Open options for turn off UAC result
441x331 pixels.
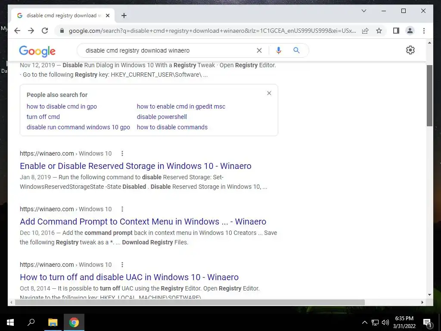122,265
